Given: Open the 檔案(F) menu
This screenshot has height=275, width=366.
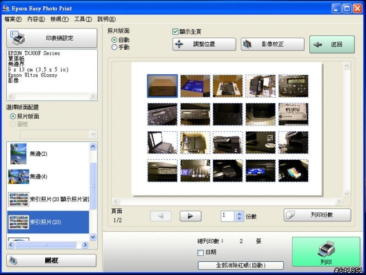Looking at the screenshot, I should click(x=13, y=19).
